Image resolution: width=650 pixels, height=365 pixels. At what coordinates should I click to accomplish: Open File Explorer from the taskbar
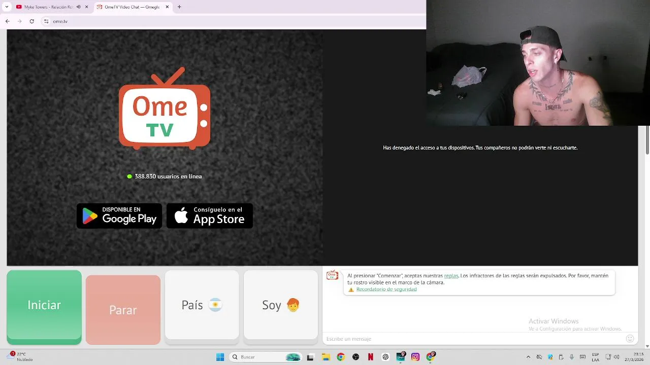pos(326,357)
